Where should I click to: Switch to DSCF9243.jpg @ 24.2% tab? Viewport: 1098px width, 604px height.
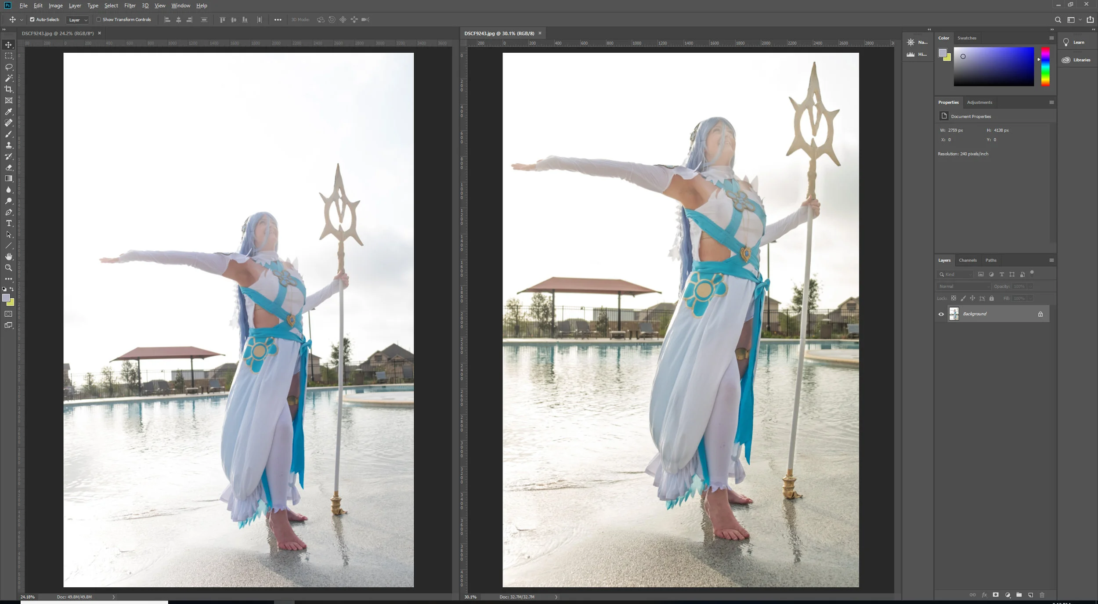58,33
